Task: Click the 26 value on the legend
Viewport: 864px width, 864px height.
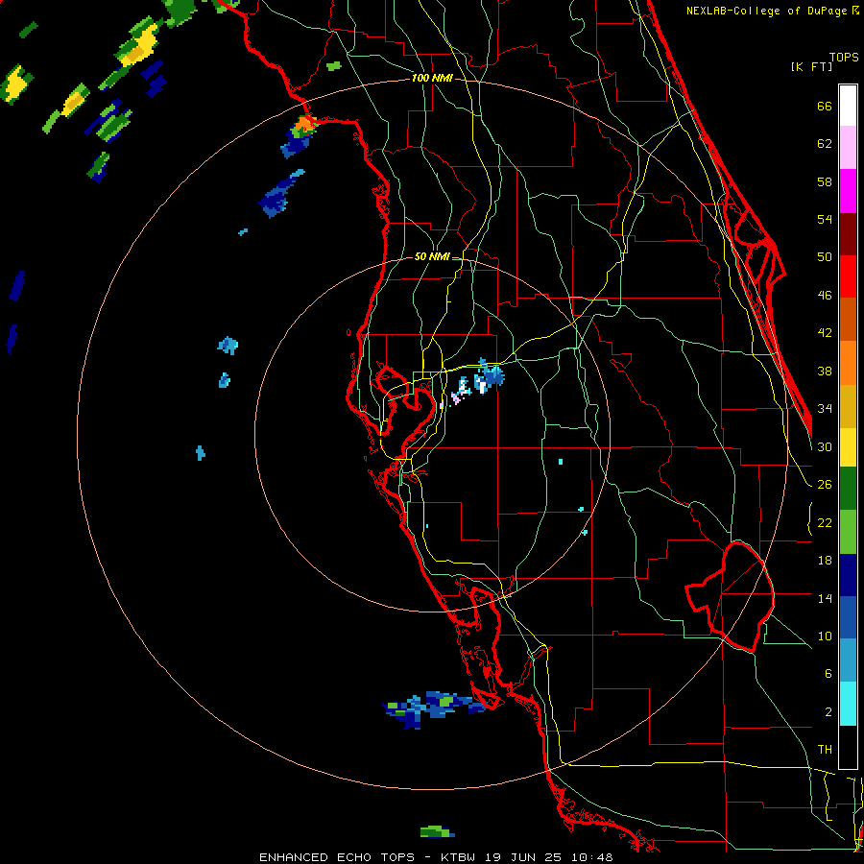Action: tap(825, 485)
